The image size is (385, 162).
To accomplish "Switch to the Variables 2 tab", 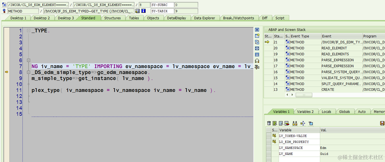I will pos(305,111).
